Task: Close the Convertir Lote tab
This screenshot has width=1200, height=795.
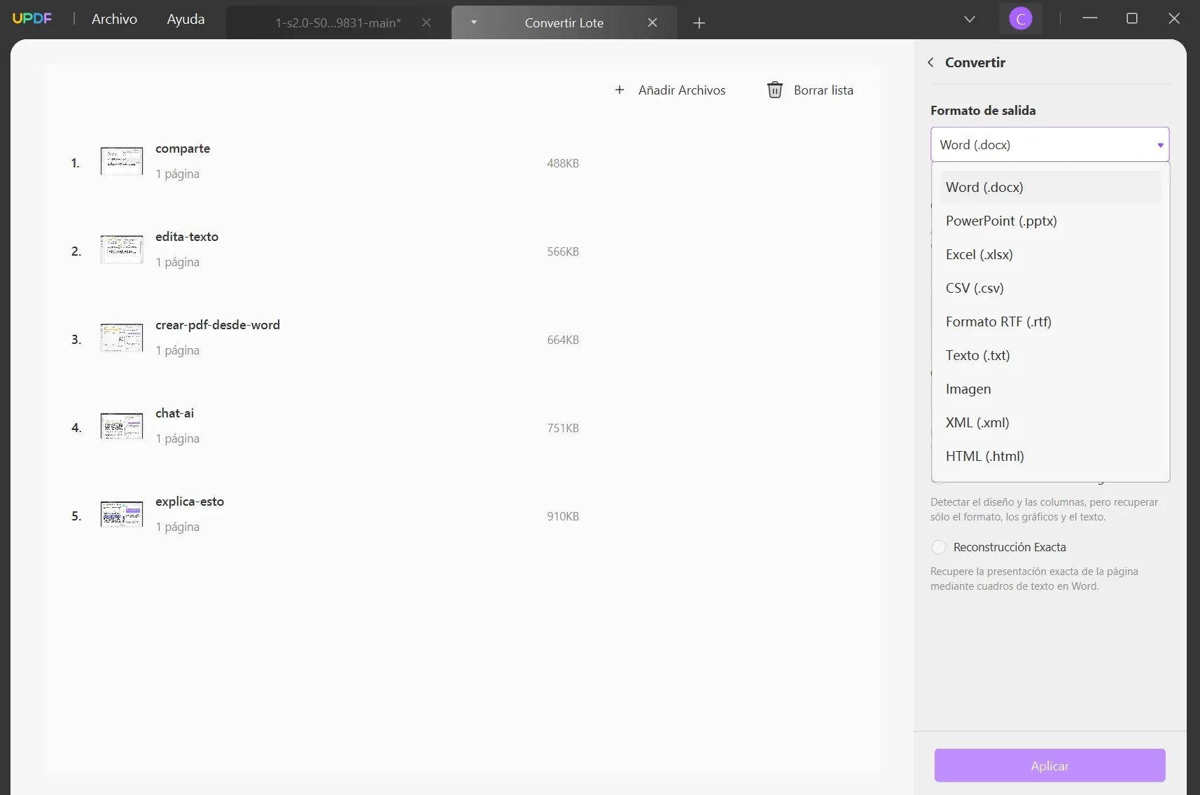Action: click(x=653, y=22)
